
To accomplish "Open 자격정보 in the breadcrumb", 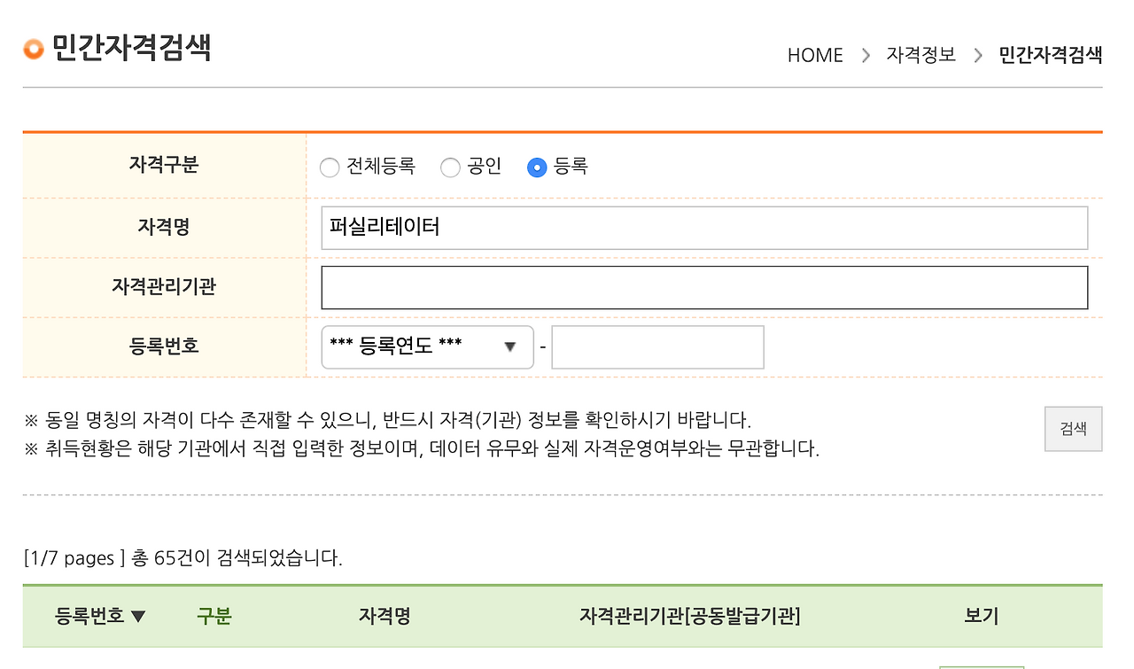I will pyautogui.click(x=921, y=55).
